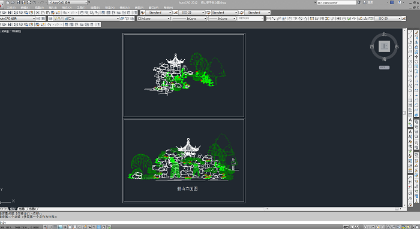Select the Angular dimension tool
Screen dimensions: 420x229
click(305, 19)
